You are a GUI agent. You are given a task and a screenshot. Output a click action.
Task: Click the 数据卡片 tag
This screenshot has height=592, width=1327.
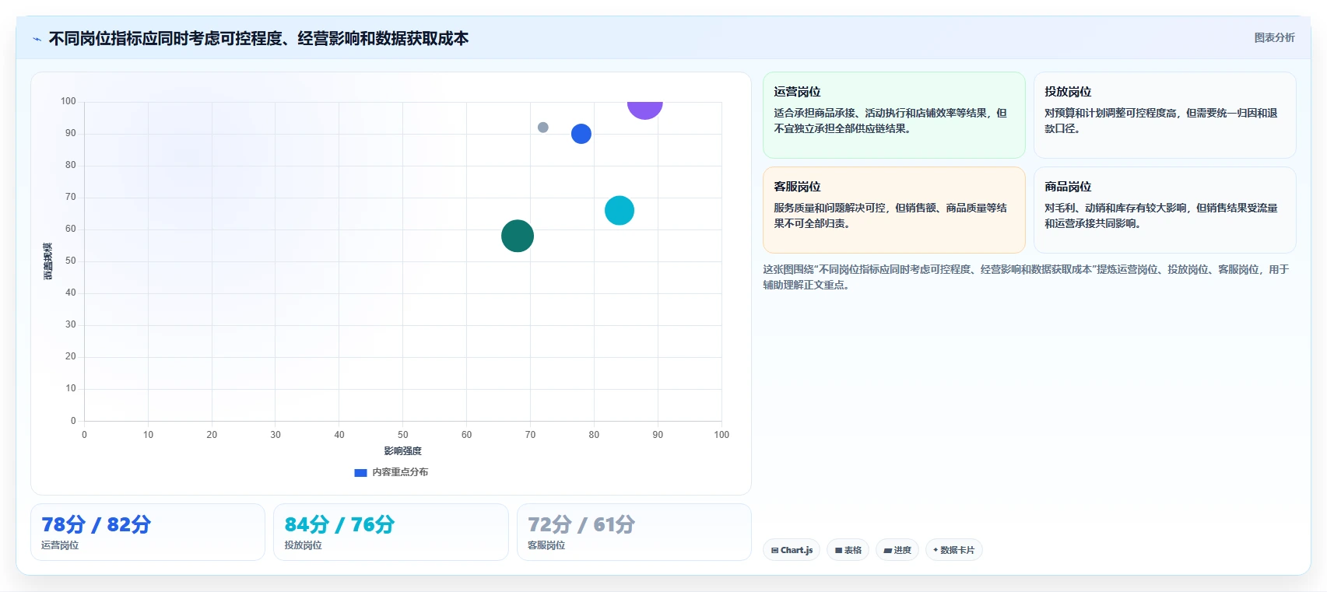click(x=954, y=550)
